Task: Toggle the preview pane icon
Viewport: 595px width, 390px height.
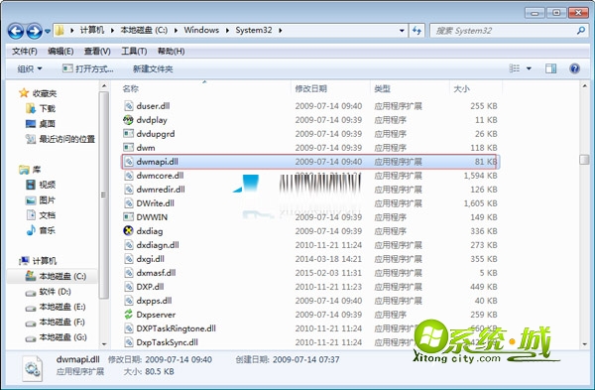Action: (x=550, y=68)
